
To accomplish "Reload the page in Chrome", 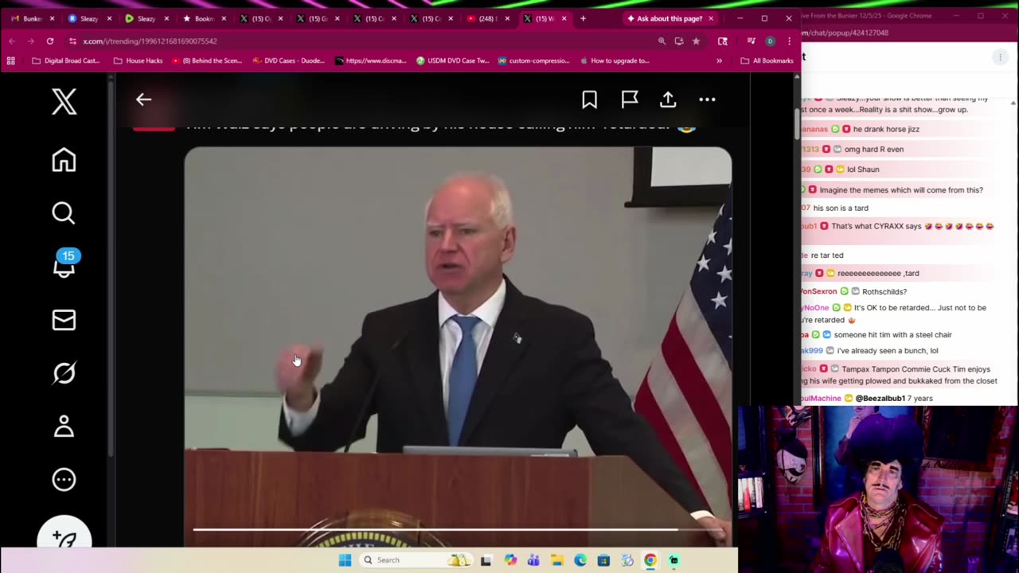I will pos(50,41).
